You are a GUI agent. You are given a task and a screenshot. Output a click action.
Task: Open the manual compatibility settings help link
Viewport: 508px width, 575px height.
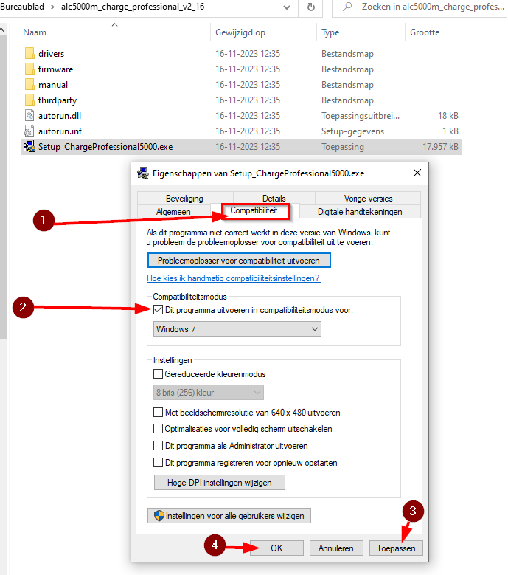(234, 278)
